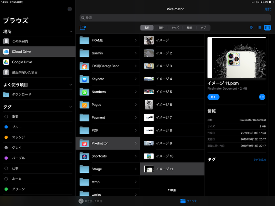This screenshot has width=275, height=206.
Task: Select the イメージ 11 file row
Action: click(x=172, y=169)
